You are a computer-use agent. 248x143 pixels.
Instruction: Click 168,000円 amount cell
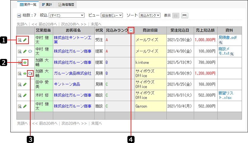coord(206,84)
